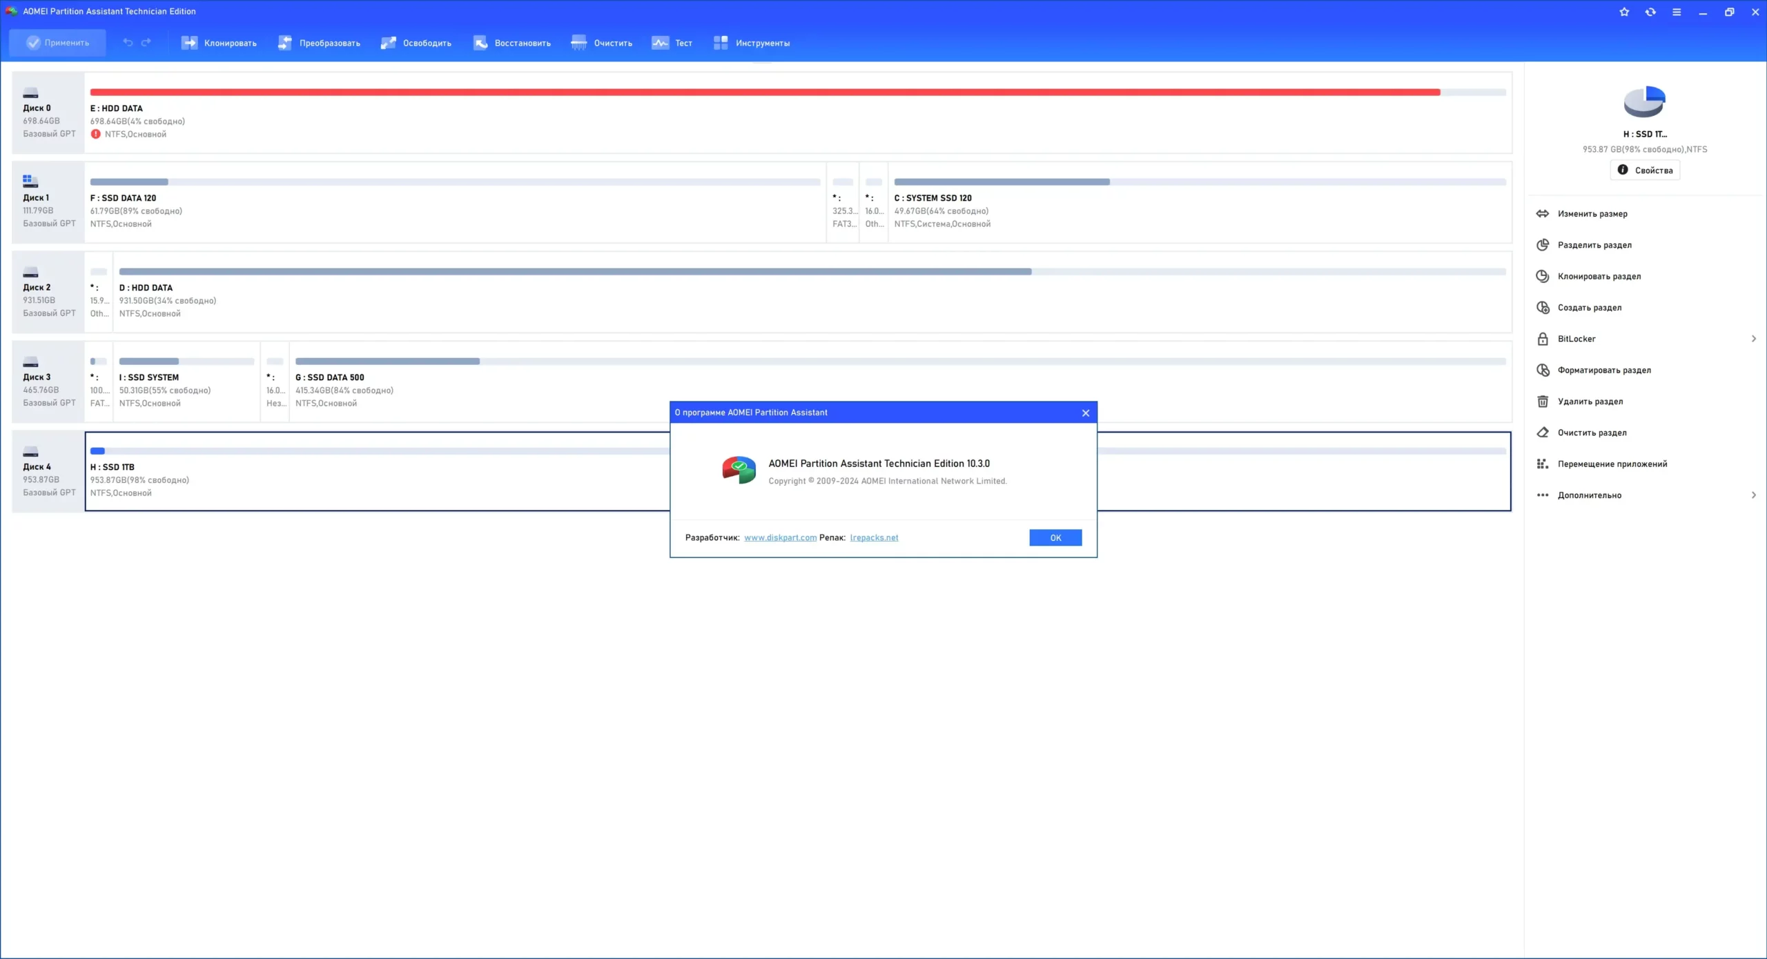Open the hamburger menu in title bar
The width and height of the screenshot is (1767, 959).
(x=1677, y=12)
